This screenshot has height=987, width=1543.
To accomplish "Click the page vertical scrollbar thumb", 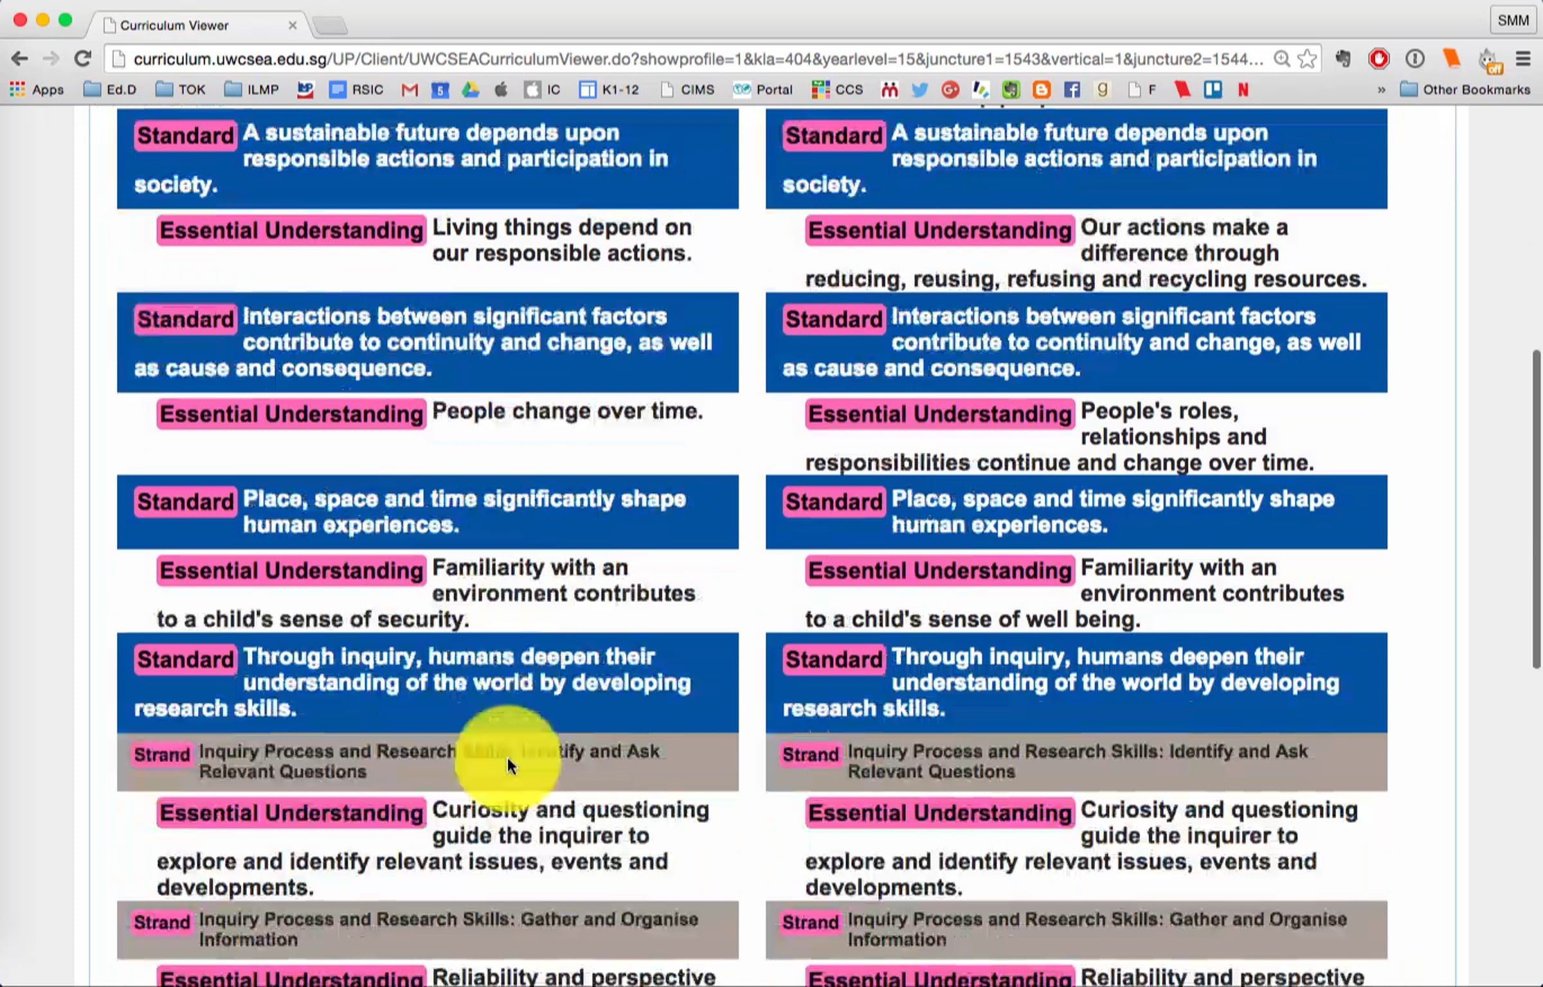I will (x=1537, y=508).
